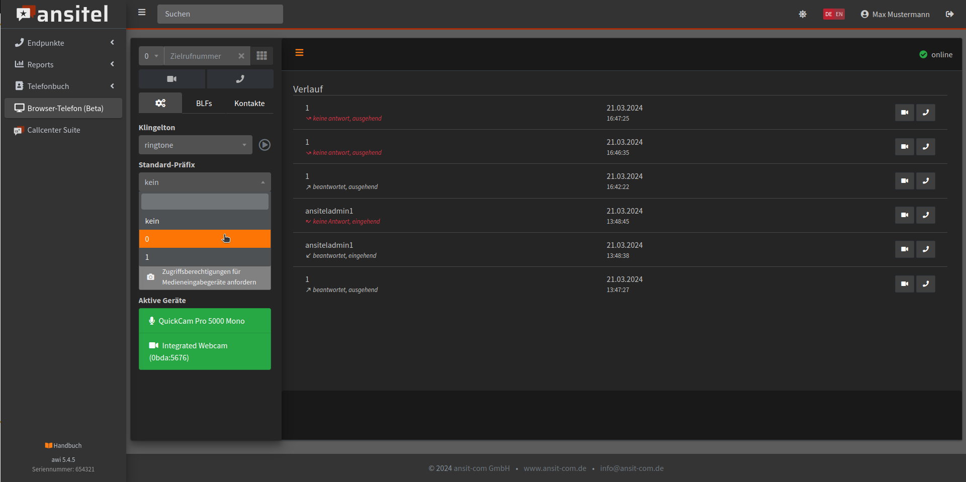Click orange hamburger menu in Verlauf panel
The height and width of the screenshot is (482, 966).
[x=299, y=53]
